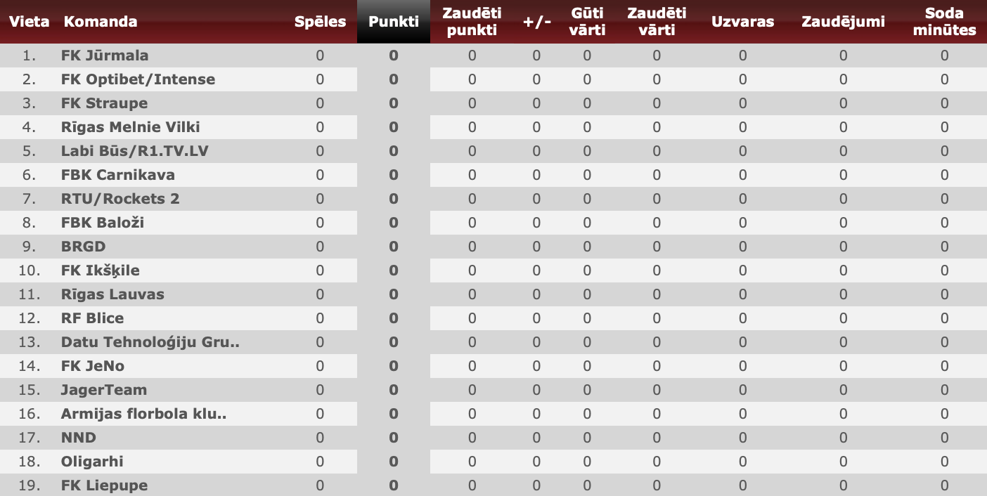Open the BRGD team link

point(84,247)
